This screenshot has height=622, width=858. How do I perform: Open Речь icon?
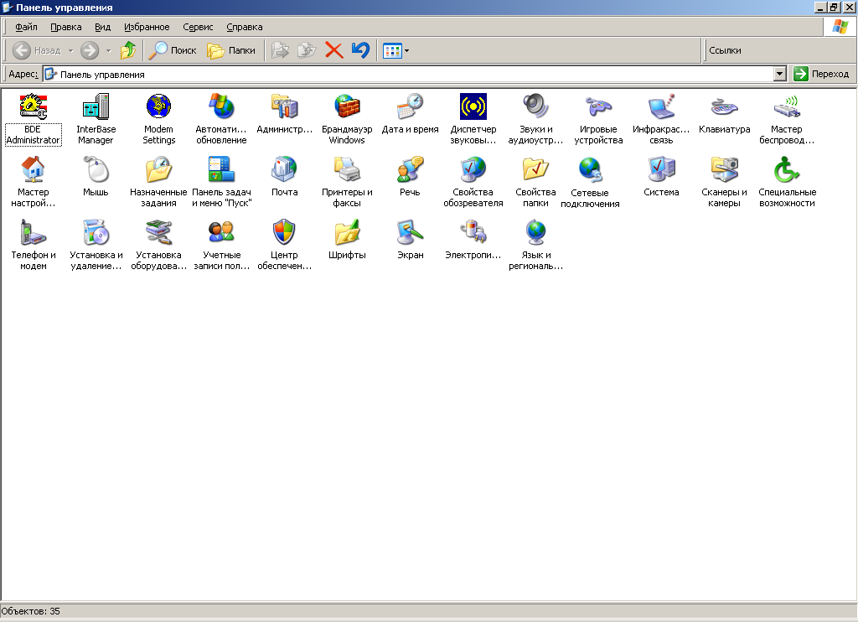(410, 169)
